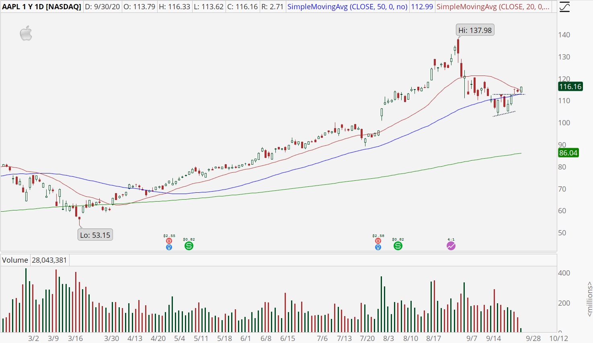Screen dimensions: 593x343
Task: Click the 6/15 date axis label
Action: (288, 338)
